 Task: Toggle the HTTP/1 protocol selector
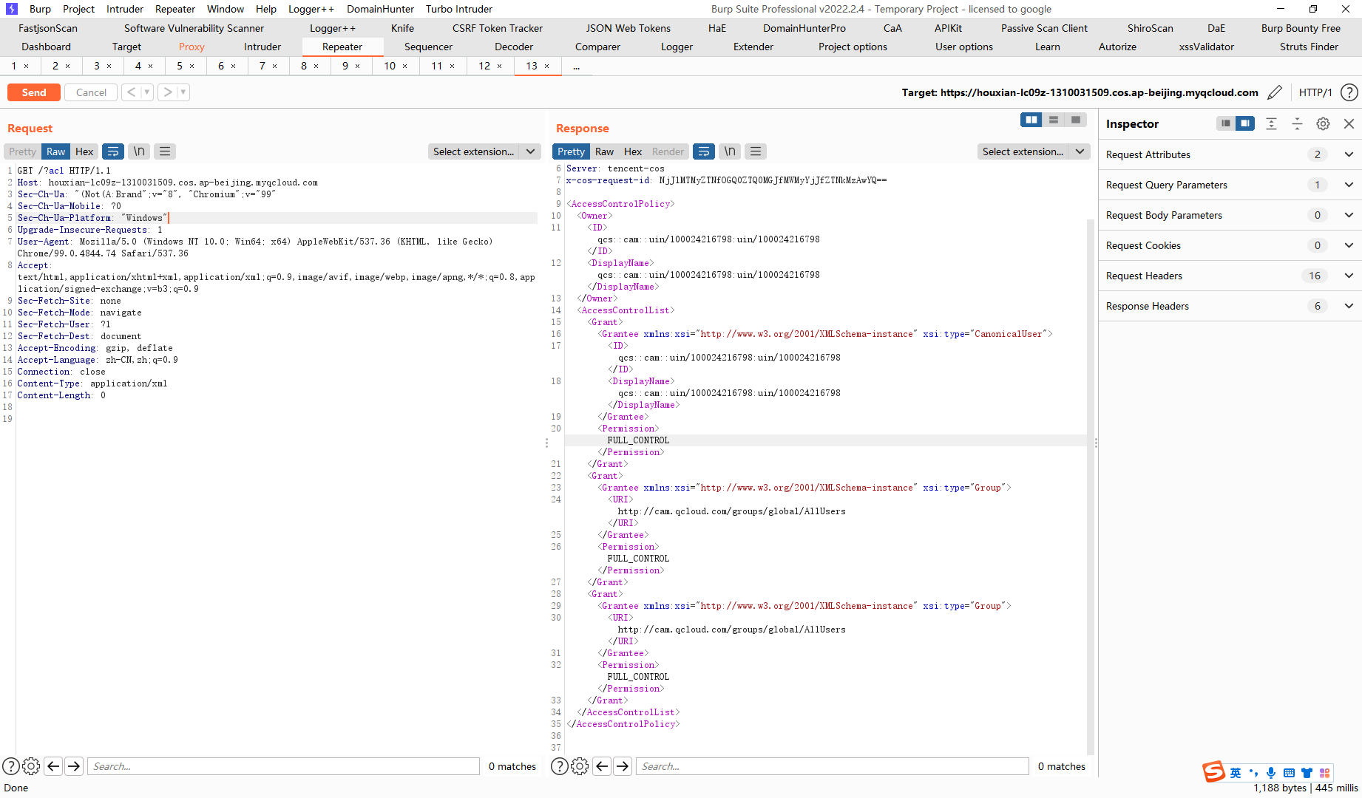click(1315, 92)
